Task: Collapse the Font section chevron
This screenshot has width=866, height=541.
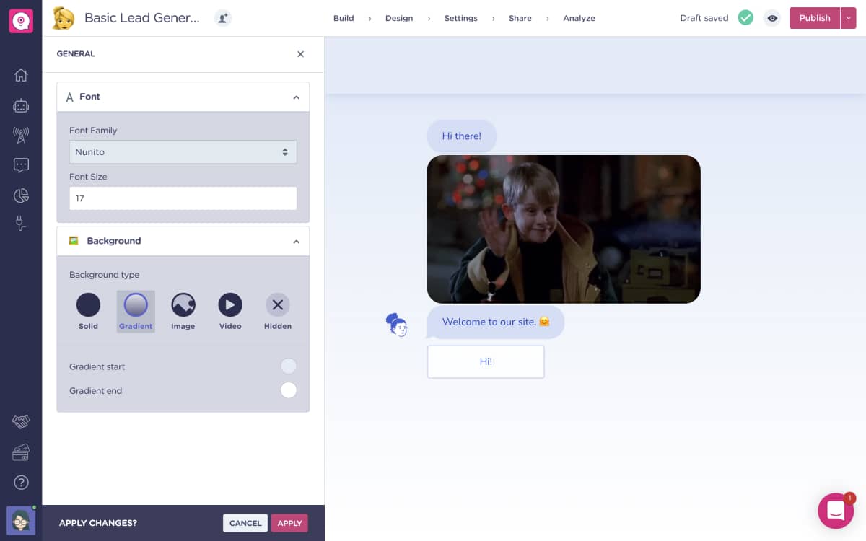Action: click(296, 97)
